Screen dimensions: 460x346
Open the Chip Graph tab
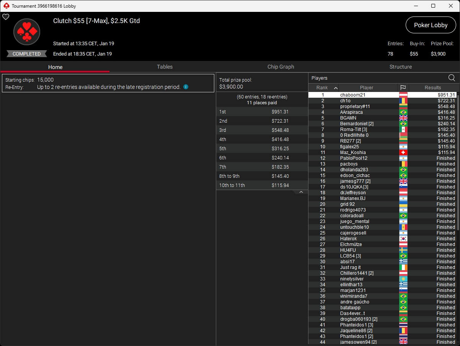[x=281, y=67]
